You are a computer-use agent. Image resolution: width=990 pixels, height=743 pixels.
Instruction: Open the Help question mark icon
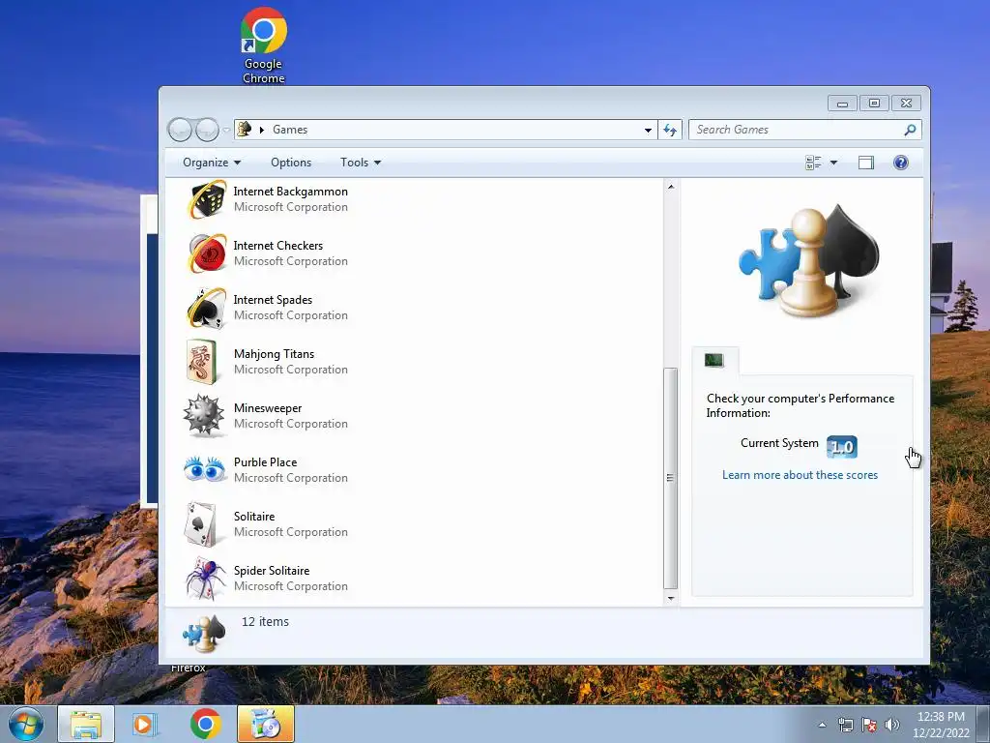pyautogui.click(x=901, y=163)
